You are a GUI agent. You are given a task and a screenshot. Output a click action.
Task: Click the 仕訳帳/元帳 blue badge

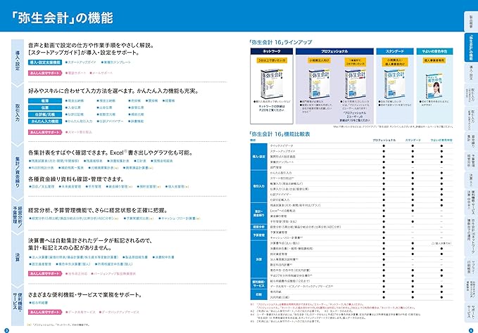click(x=45, y=115)
